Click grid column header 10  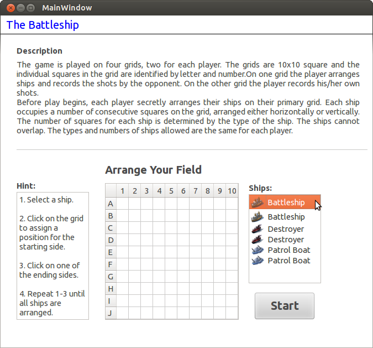click(x=232, y=190)
